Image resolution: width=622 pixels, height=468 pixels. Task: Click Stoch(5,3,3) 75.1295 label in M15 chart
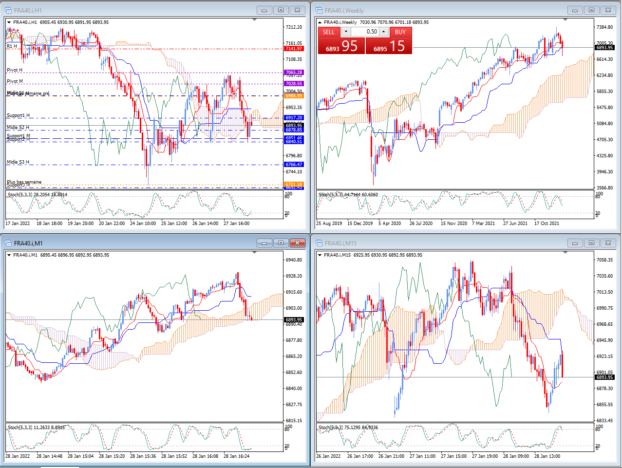[x=348, y=428]
